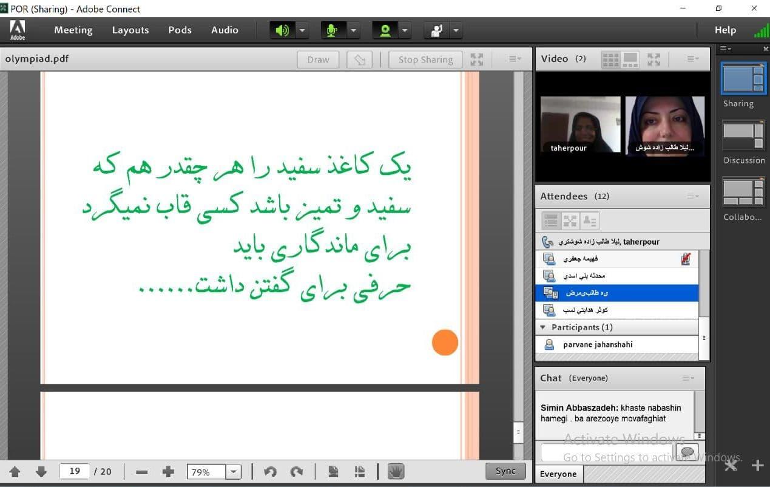Toggle the webcam on or off
This screenshot has width=770, height=487.
click(x=385, y=30)
